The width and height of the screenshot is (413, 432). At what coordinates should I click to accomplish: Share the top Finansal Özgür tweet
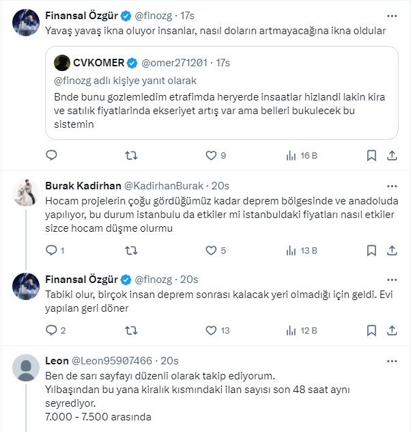click(392, 156)
